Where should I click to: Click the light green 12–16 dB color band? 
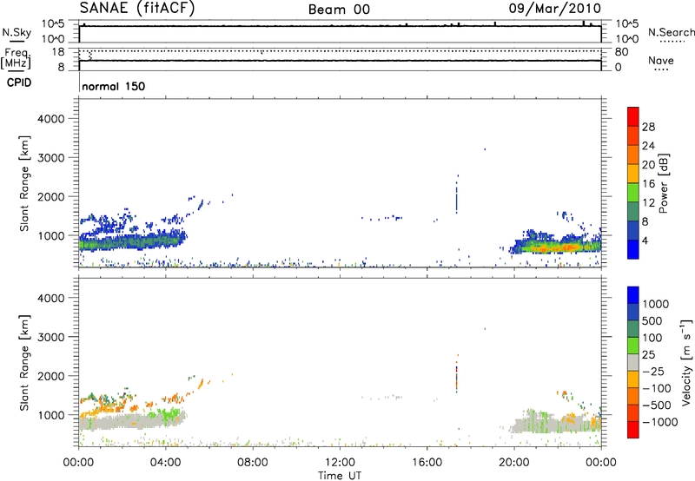(x=633, y=193)
